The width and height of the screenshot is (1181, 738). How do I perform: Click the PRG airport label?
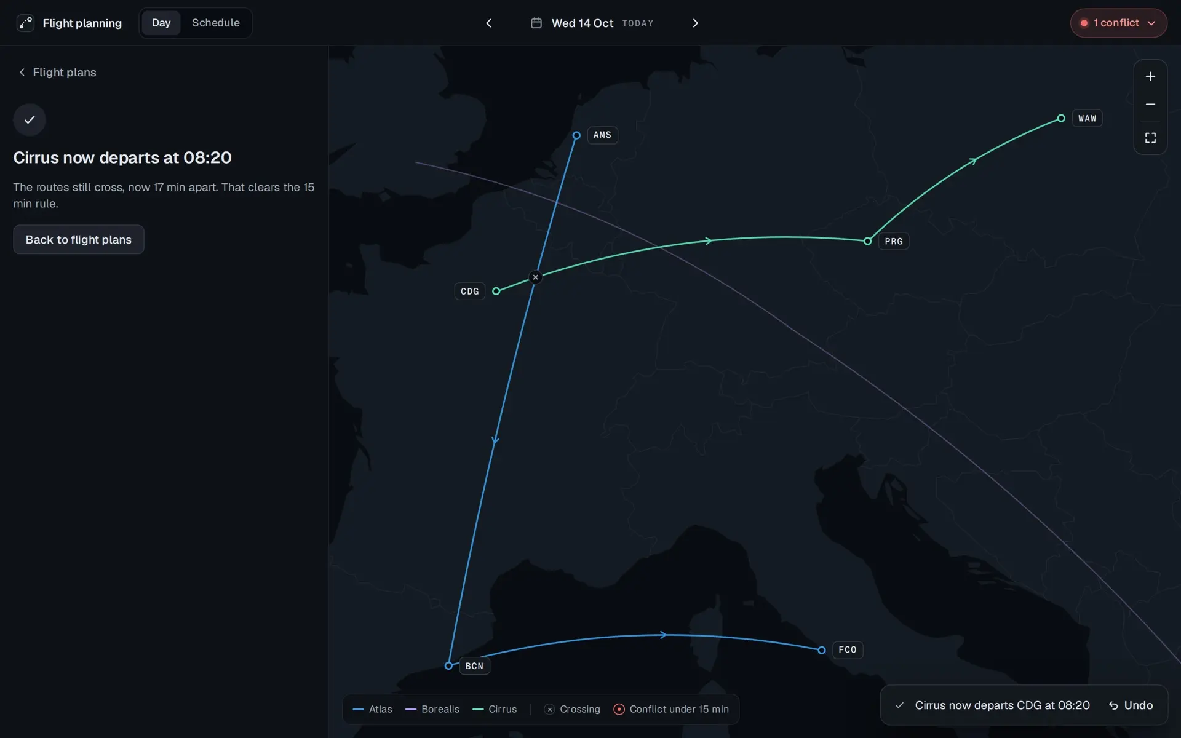pos(894,241)
